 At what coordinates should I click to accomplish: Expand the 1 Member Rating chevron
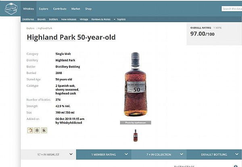(x=126, y=154)
